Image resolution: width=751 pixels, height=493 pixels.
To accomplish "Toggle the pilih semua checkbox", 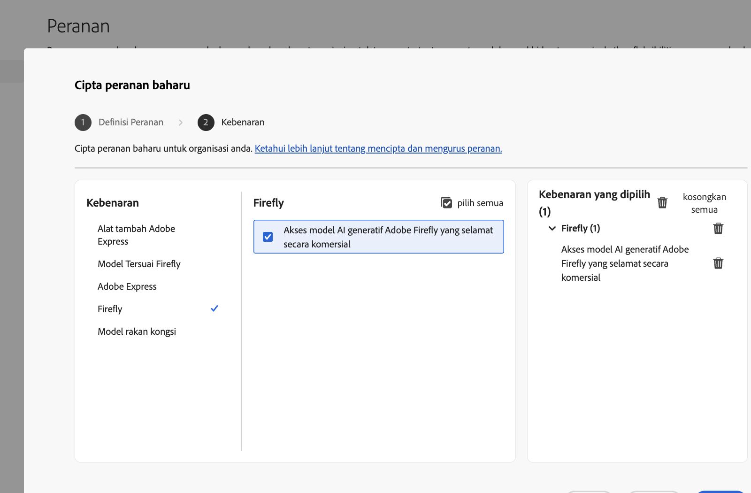I will 446,203.
